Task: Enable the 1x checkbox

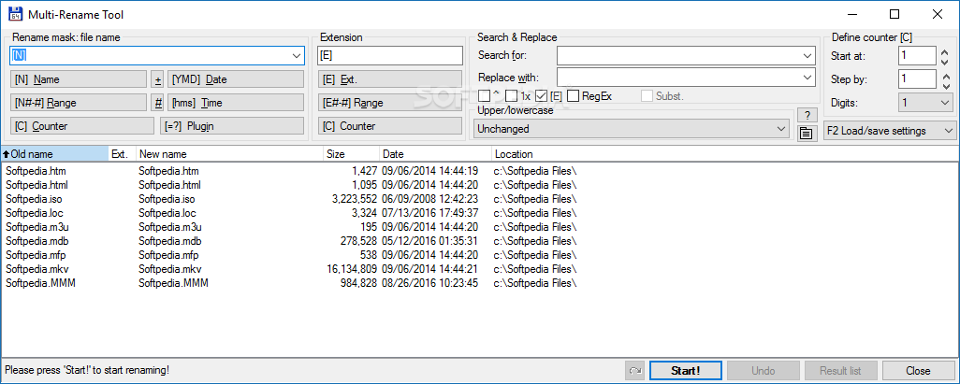Action: coord(511,96)
